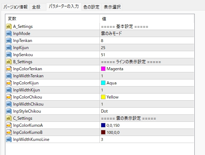Open the バージョン情報 tab
Image resolution: width=205 pixels, height=155 pixels.
(x=16, y=7)
